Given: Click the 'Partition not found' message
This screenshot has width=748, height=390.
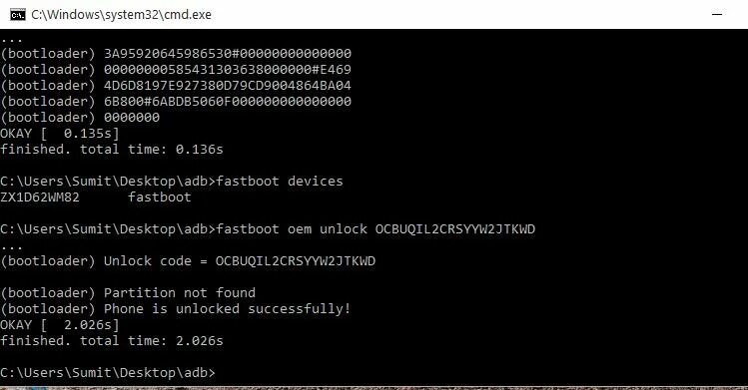Looking at the screenshot, I should (128, 293).
